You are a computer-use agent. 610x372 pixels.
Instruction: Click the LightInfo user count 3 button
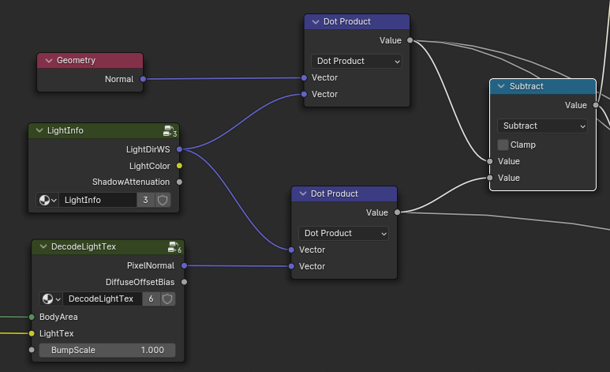pos(146,200)
